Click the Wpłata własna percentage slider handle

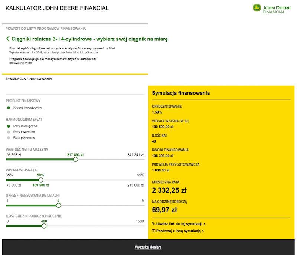(x=41, y=180)
